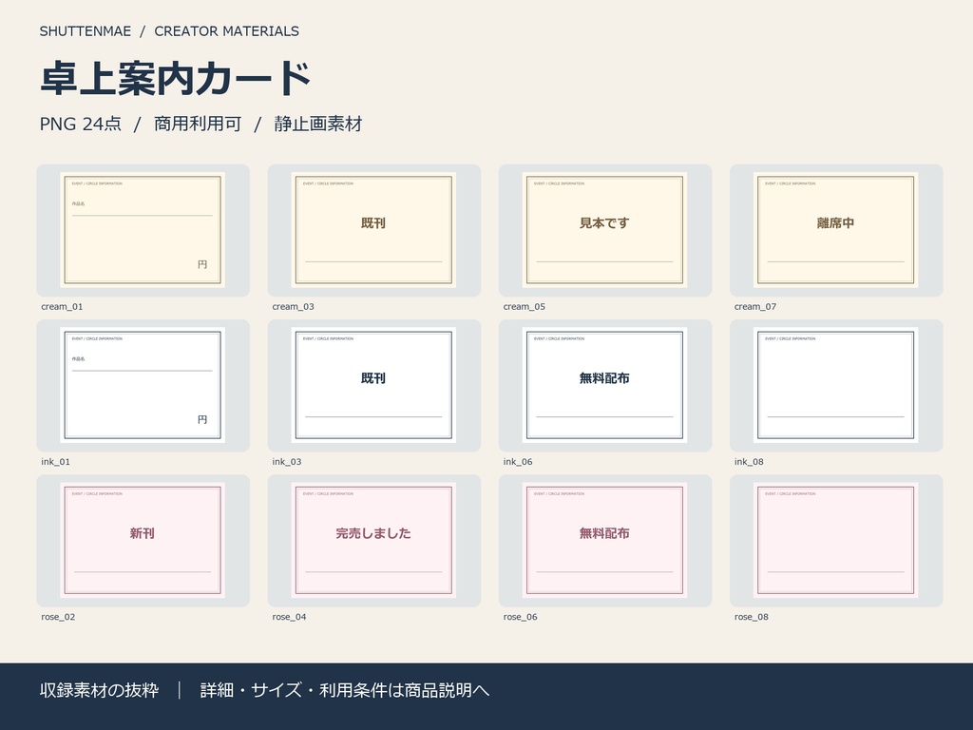Image resolution: width=973 pixels, height=730 pixels.
Task: Click the ink_01 file name label
Action: click(56, 462)
